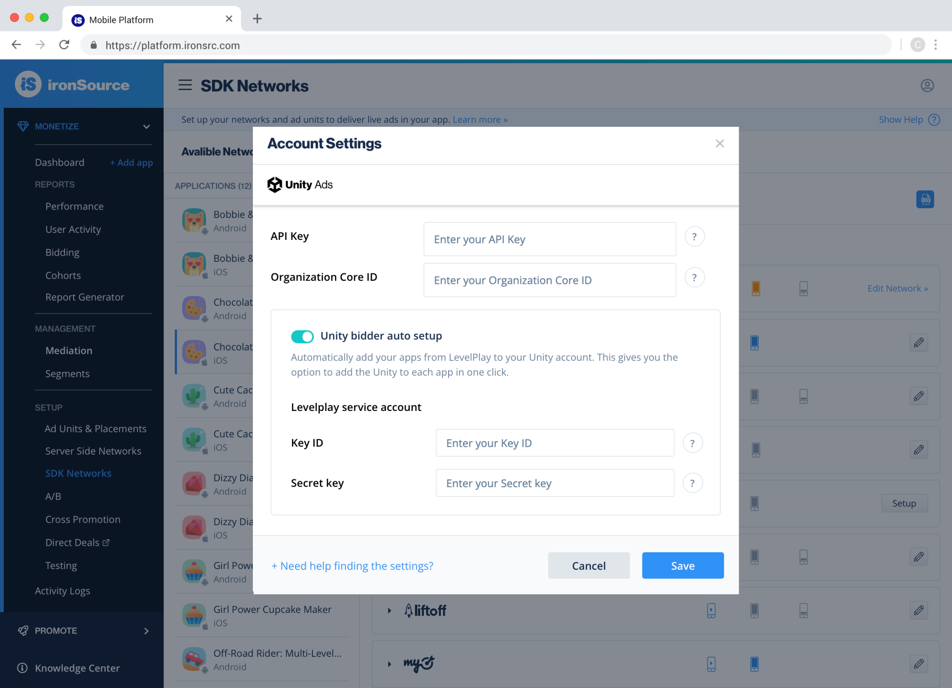Open the Mediation menu item
This screenshot has width=952, height=688.
[68, 351]
